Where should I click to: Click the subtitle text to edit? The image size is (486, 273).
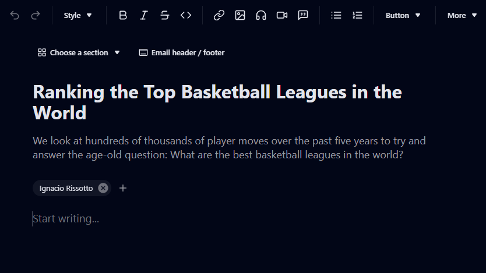(x=229, y=148)
